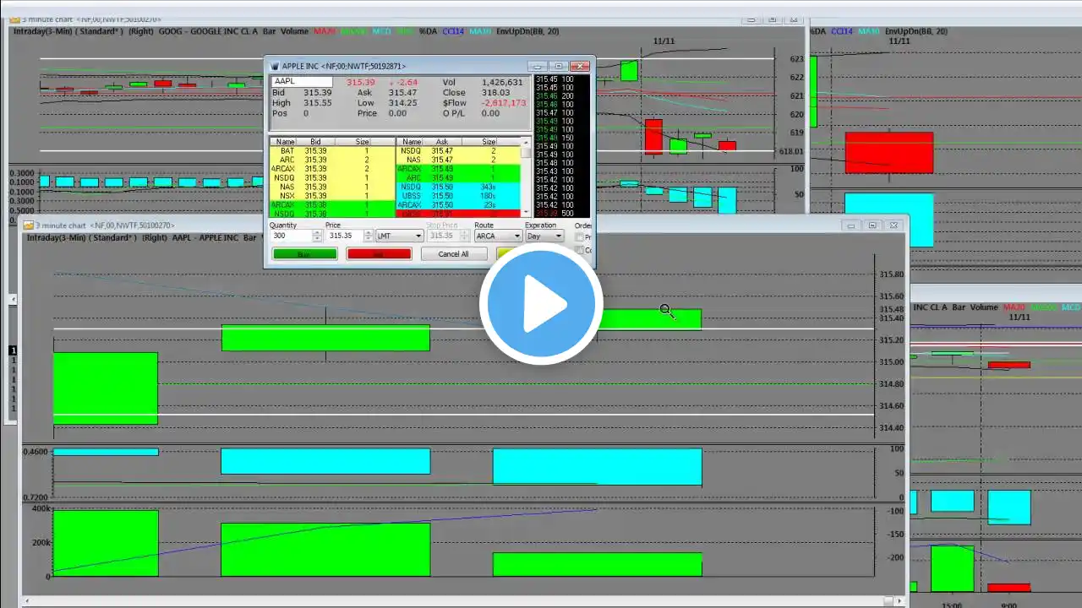Image resolution: width=1082 pixels, height=608 pixels.
Task: Click the ask table scrollbar up arrow
Action: pos(527,142)
